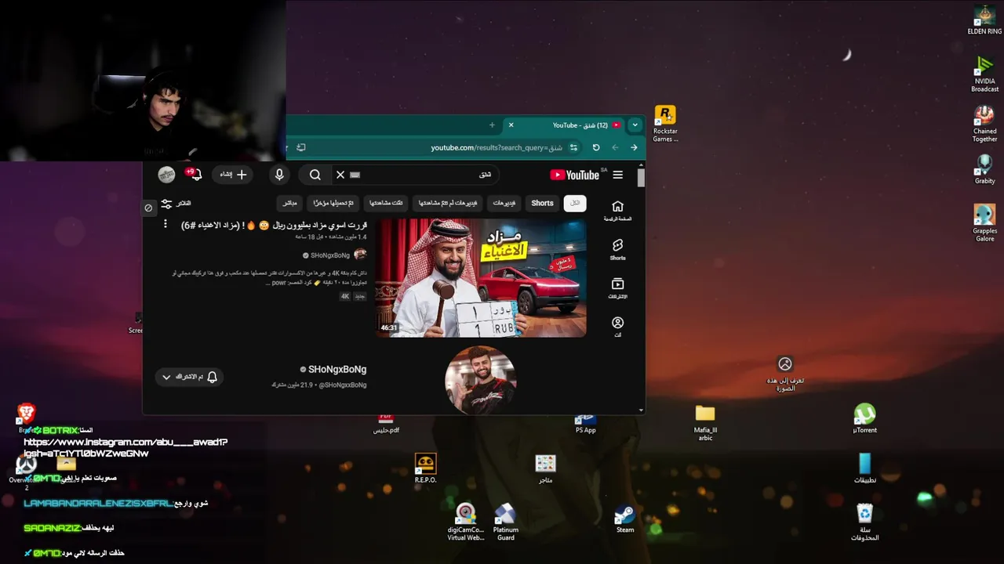Viewport: 1004px width, 564px height.
Task: Click the install/cast icon in address bar
Action: point(301,147)
